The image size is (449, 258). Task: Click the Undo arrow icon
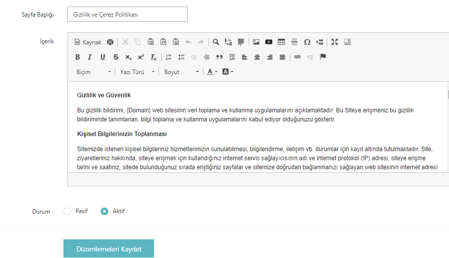(188, 42)
